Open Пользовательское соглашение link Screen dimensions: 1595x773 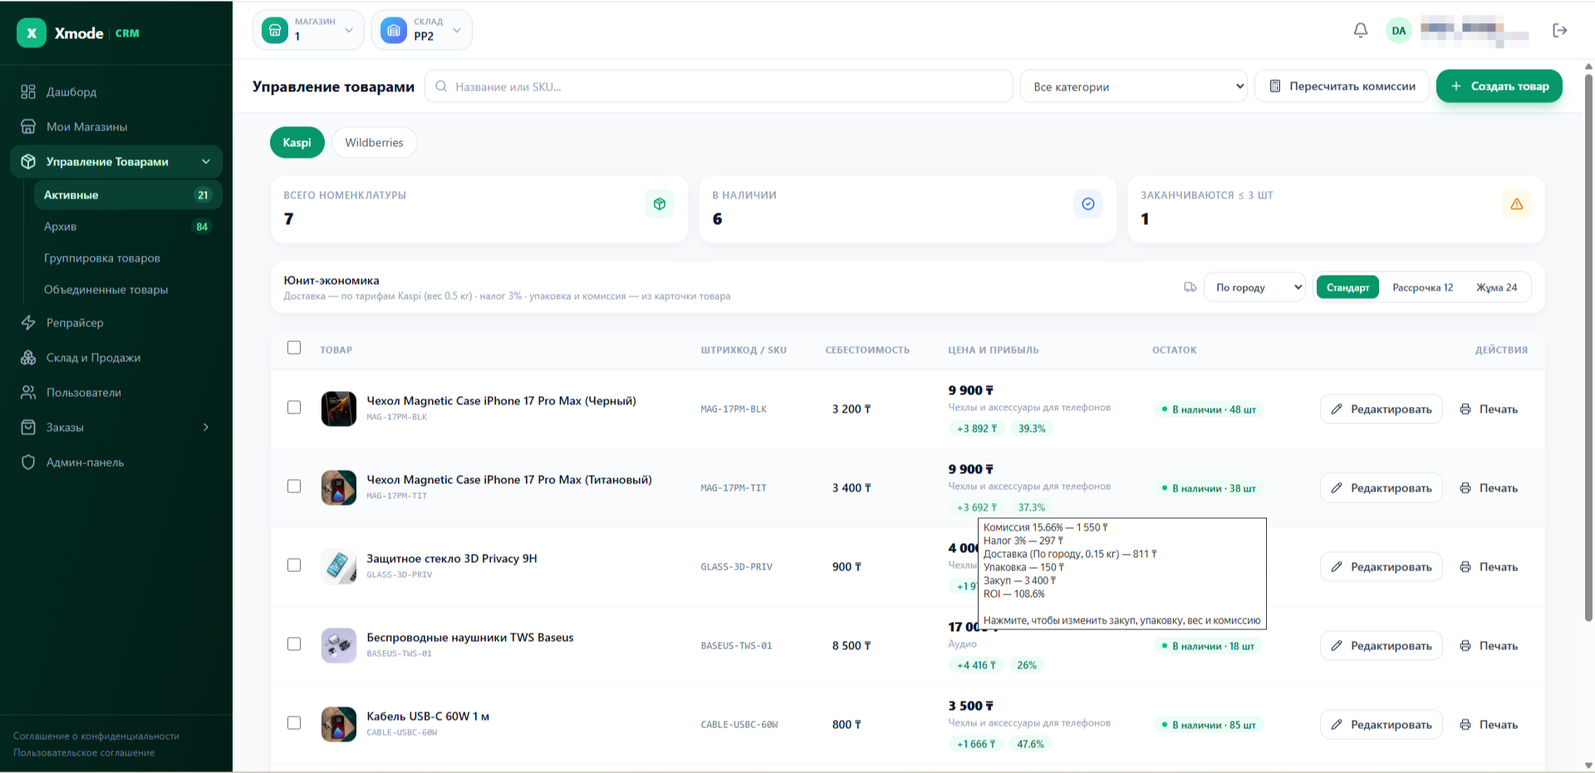click(84, 753)
